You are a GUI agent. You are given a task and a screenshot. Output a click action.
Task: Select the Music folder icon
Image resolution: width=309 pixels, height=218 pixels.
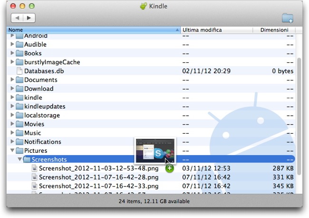19,133
